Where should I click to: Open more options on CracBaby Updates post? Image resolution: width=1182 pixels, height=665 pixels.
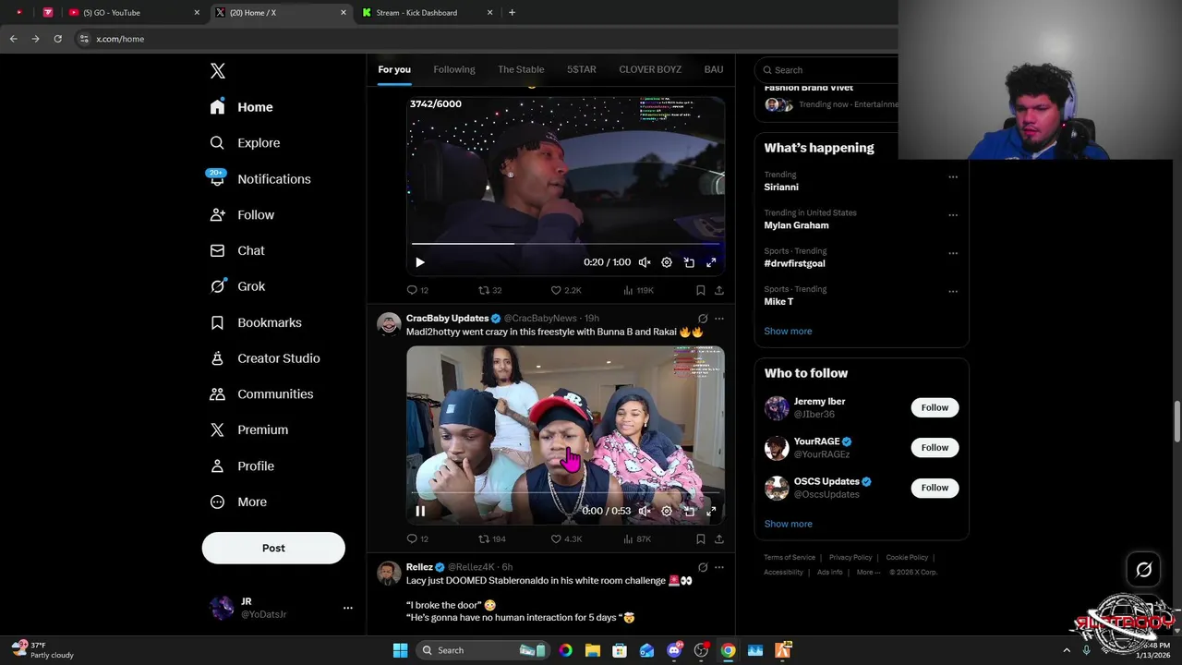point(719,319)
